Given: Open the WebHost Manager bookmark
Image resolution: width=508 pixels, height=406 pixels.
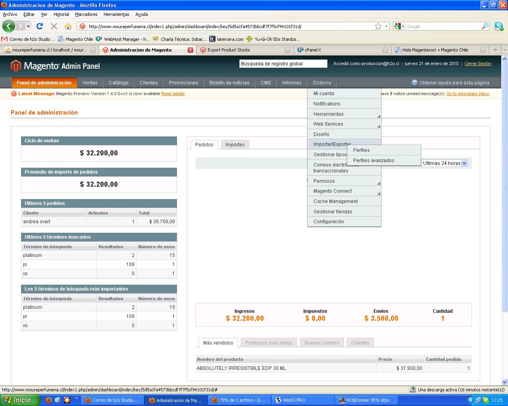Looking at the screenshot, I should [123, 39].
